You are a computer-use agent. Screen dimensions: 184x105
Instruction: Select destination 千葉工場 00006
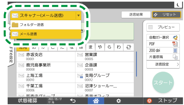pyautogui.click(x=46, y=88)
